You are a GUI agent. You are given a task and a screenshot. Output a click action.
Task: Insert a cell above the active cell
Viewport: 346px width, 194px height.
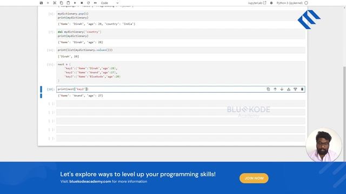289,89
